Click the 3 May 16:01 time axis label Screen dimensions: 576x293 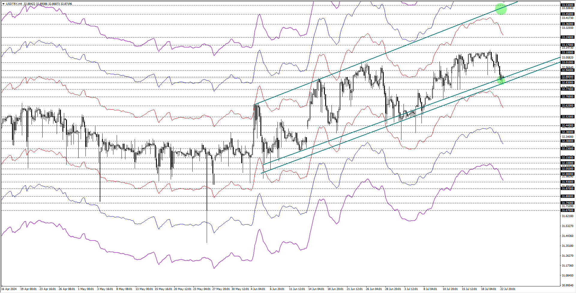[105, 289]
